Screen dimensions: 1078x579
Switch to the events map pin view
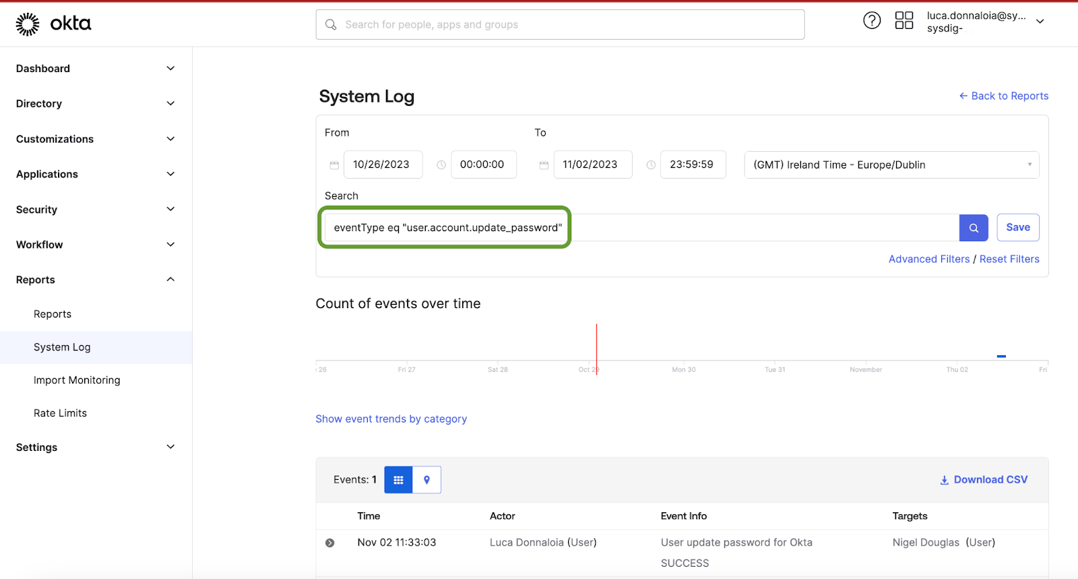click(426, 480)
